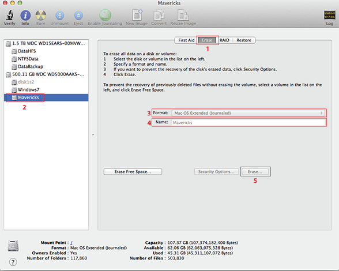
Task: Click the Mavericks window title text
Action: tap(169, 3)
